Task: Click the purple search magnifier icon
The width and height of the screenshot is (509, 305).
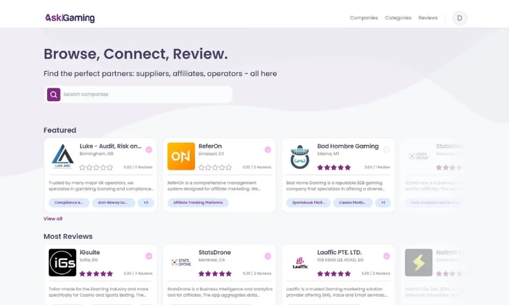Action: coord(53,95)
